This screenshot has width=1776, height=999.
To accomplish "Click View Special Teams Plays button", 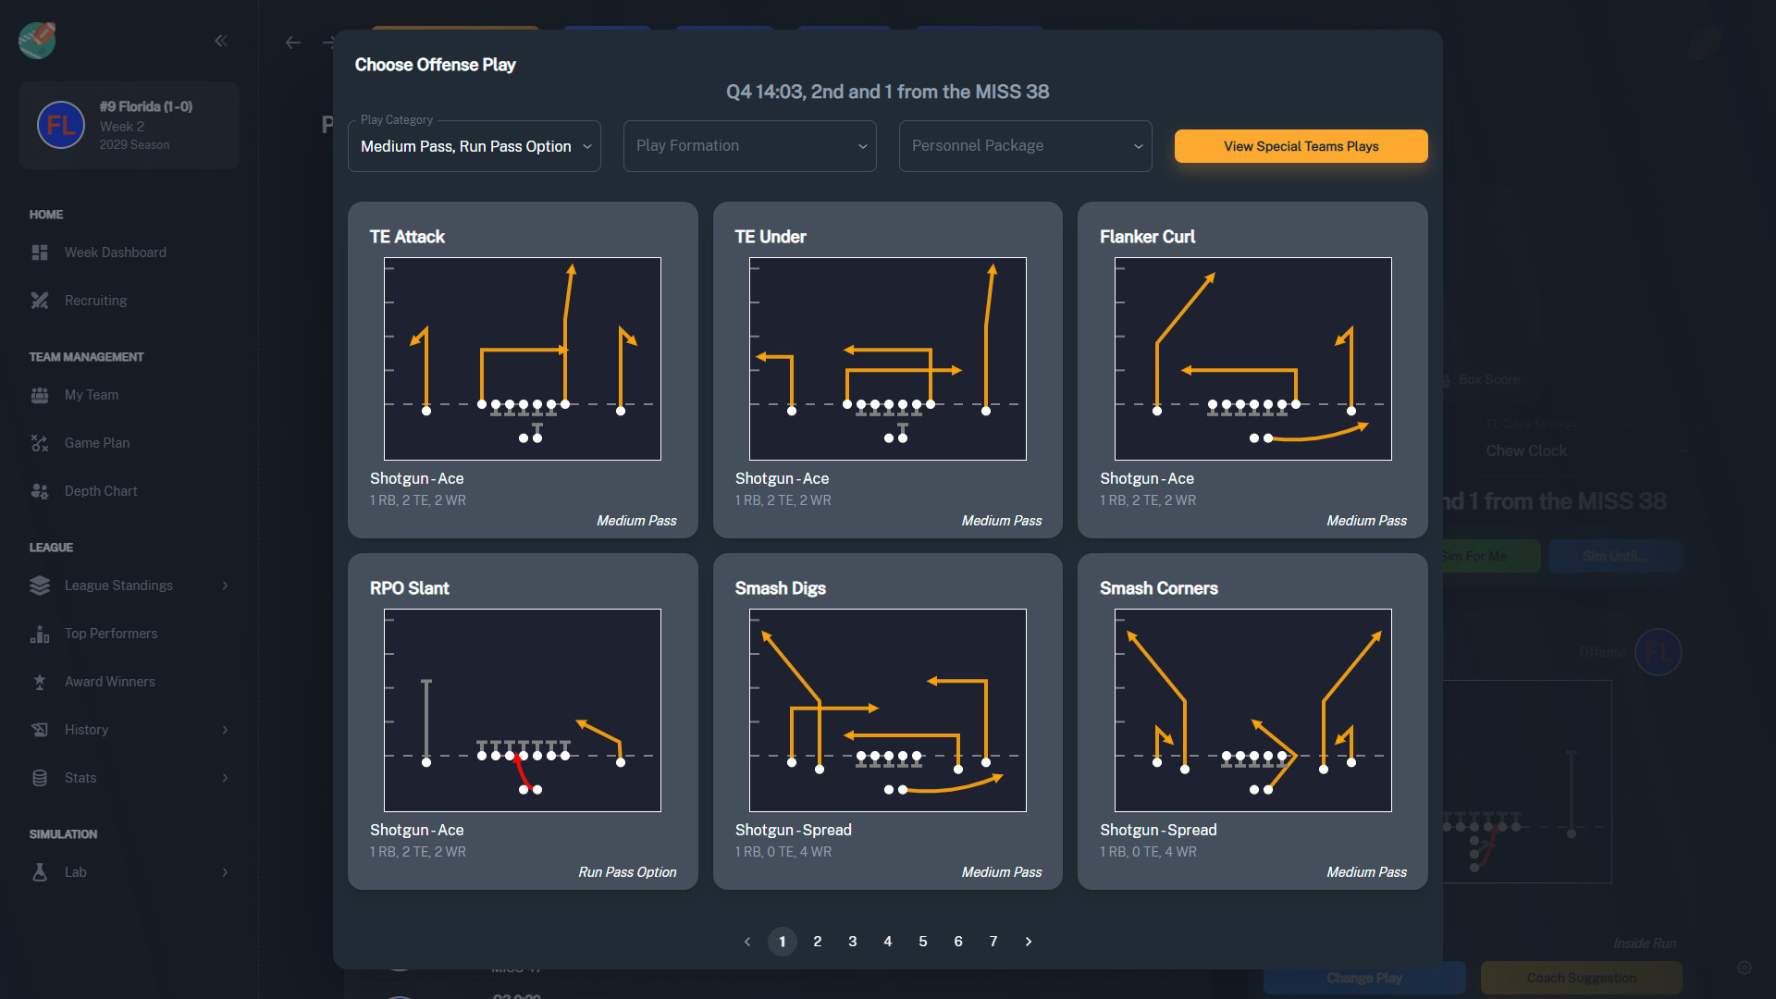I will tap(1301, 146).
